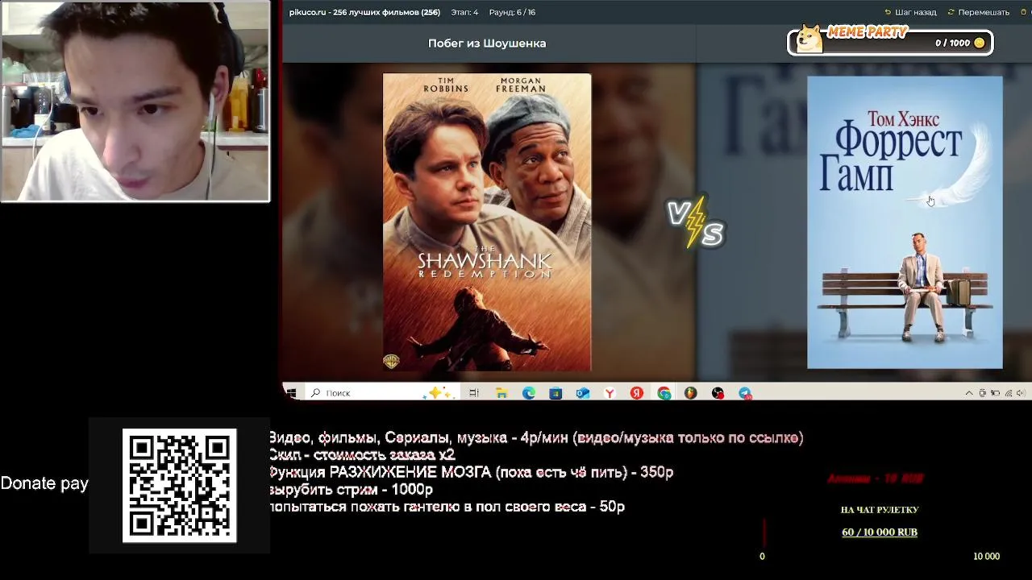Focus the taskbar Поиск search box

coord(381,393)
